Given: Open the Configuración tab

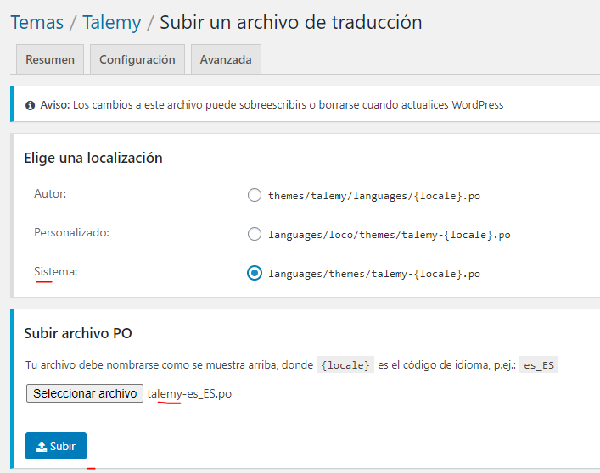Looking at the screenshot, I should pyautogui.click(x=137, y=59).
